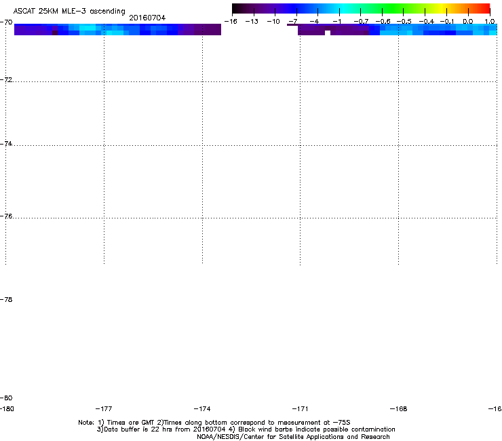Click the -0.7 color scale label
502x441 pixels.
361,22
